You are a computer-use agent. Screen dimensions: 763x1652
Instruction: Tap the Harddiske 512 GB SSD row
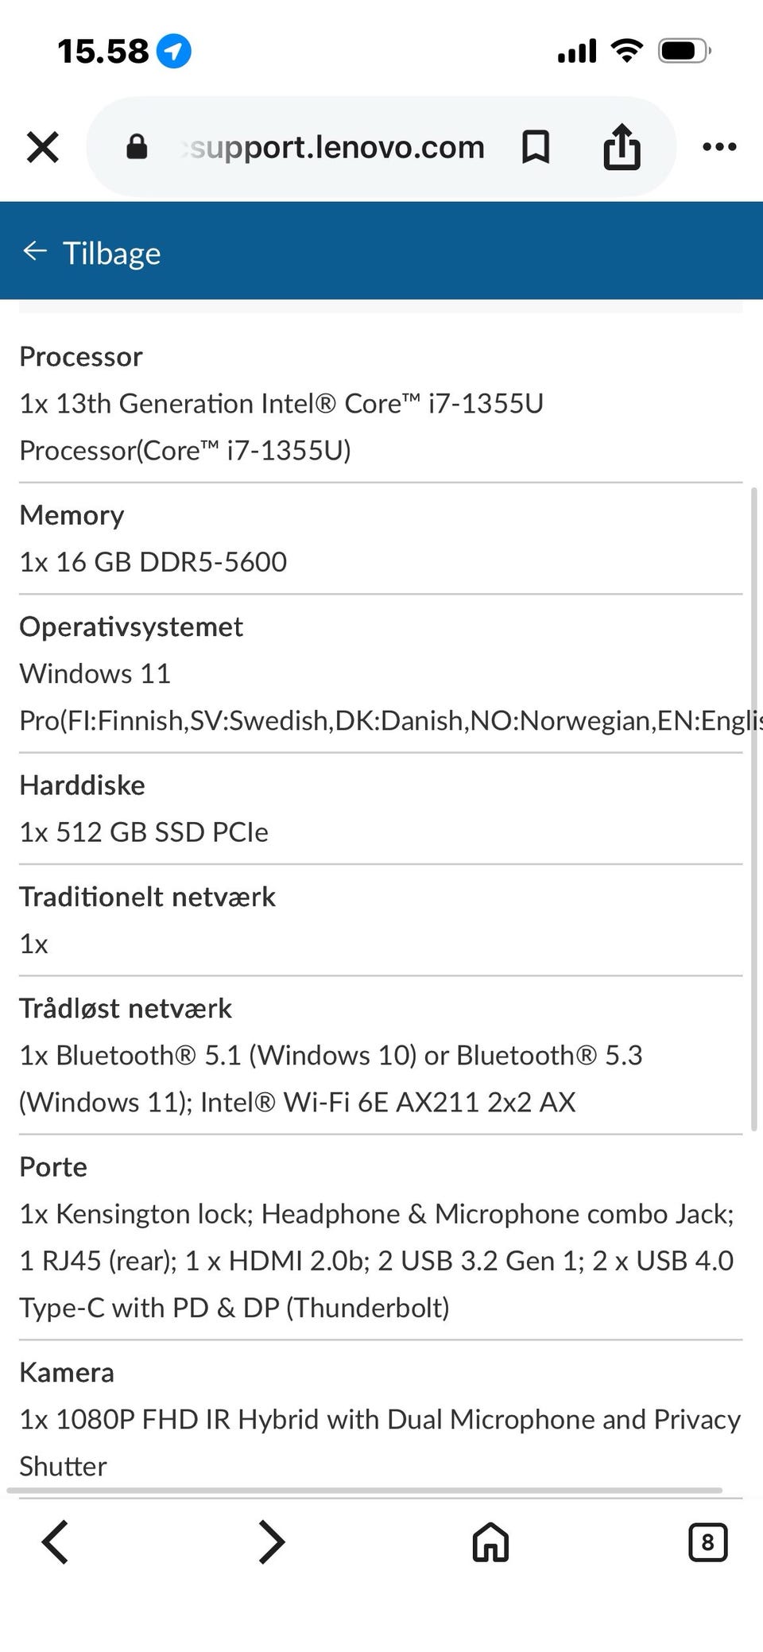click(x=144, y=832)
